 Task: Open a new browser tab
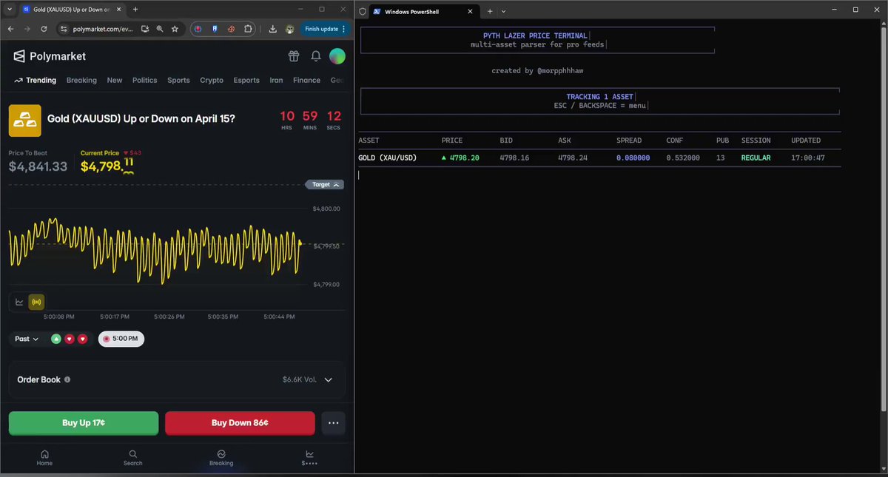[x=135, y=9]
